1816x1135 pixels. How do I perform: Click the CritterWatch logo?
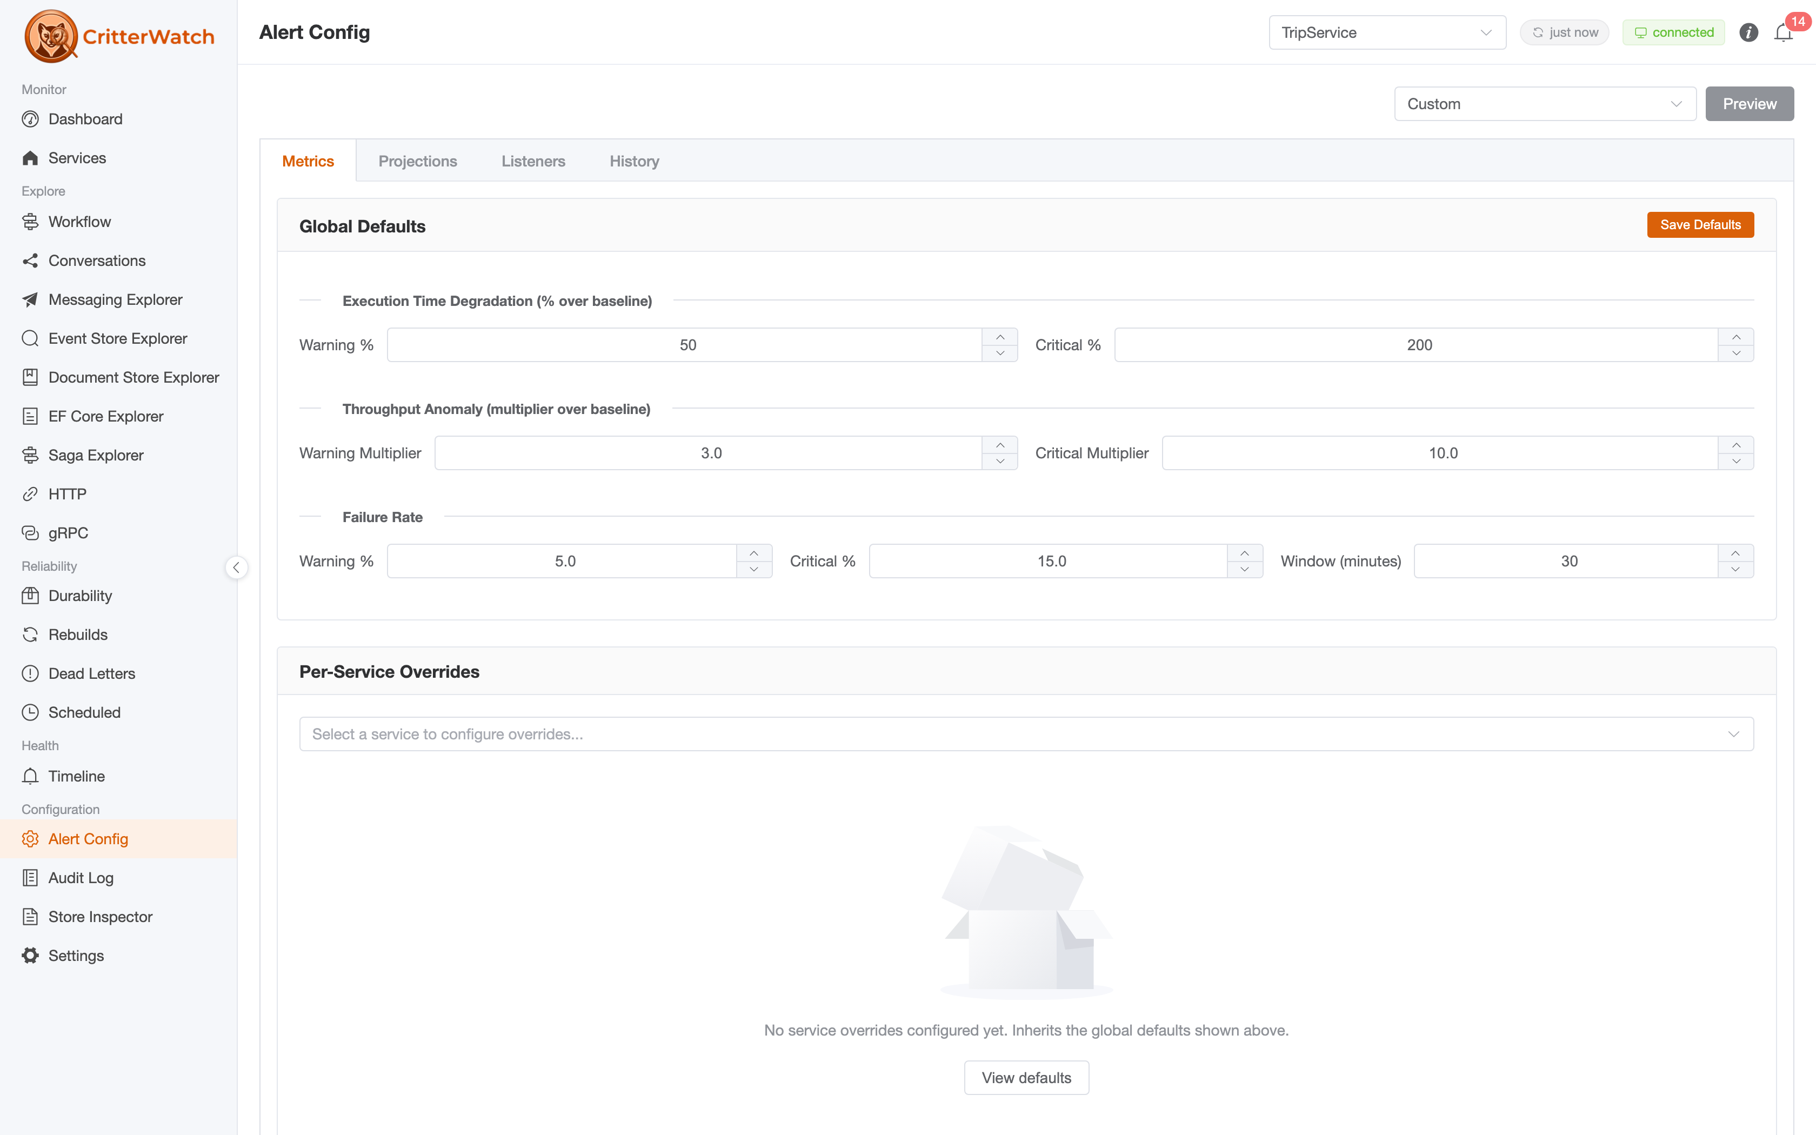pyautogui.click(x=119, y=36)
